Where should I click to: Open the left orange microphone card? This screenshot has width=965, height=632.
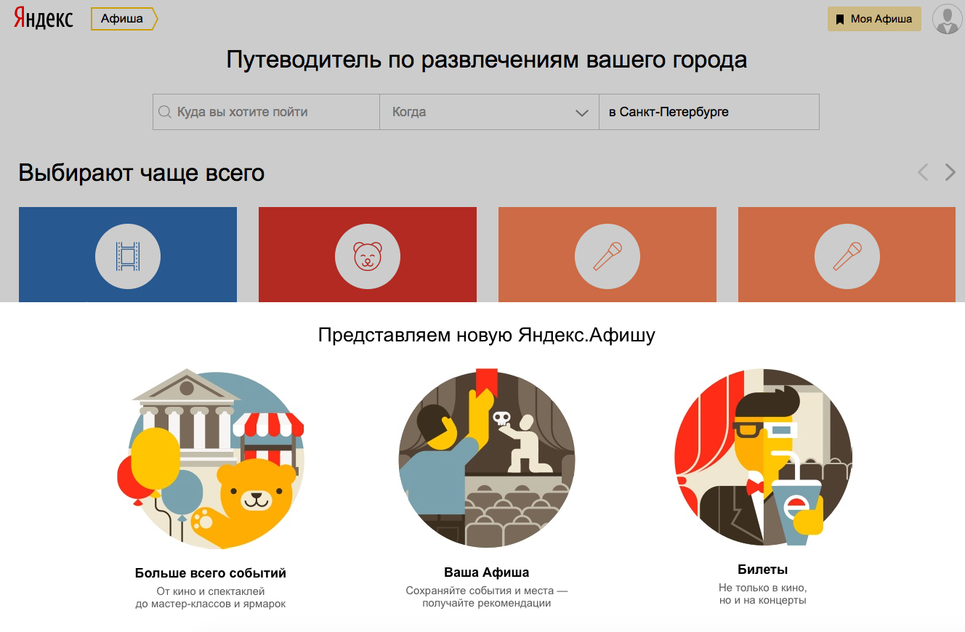(x=607, y=254)
